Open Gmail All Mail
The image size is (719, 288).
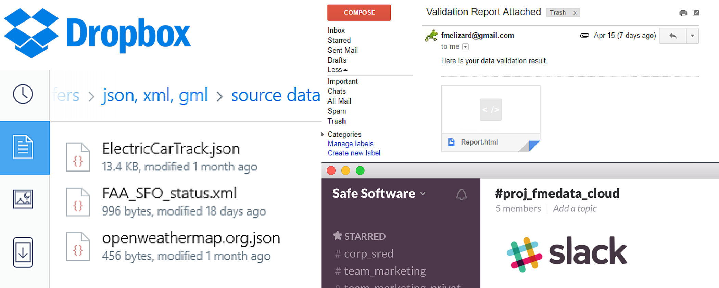[x=339, y=101]
